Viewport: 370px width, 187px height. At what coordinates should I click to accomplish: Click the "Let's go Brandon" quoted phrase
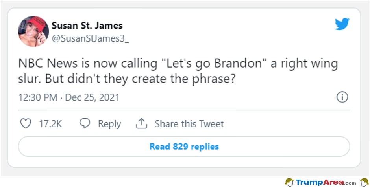tap(214, 64)
